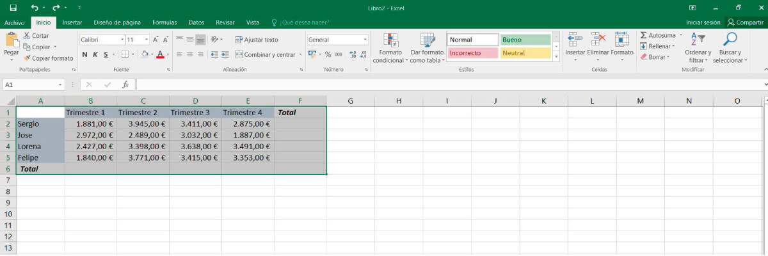Click Ordenar y filtrar icon
The image size is (768, 256).
coord(698,40)
